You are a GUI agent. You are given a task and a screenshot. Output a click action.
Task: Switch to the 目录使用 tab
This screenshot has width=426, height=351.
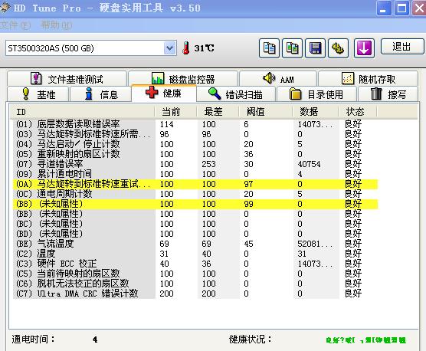[x=316, y=94]
